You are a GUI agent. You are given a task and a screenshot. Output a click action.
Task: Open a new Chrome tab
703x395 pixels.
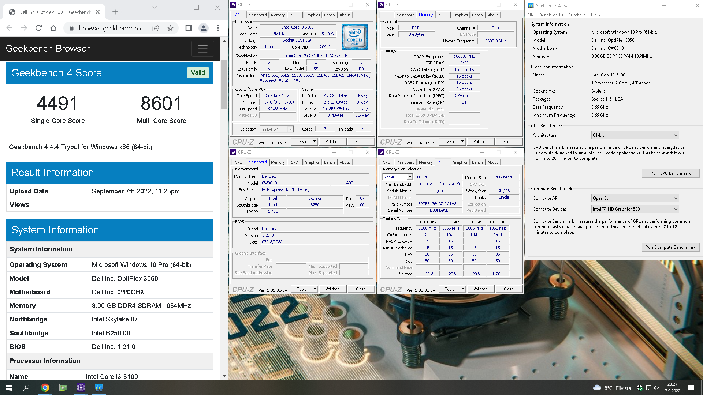coord(115,12)
